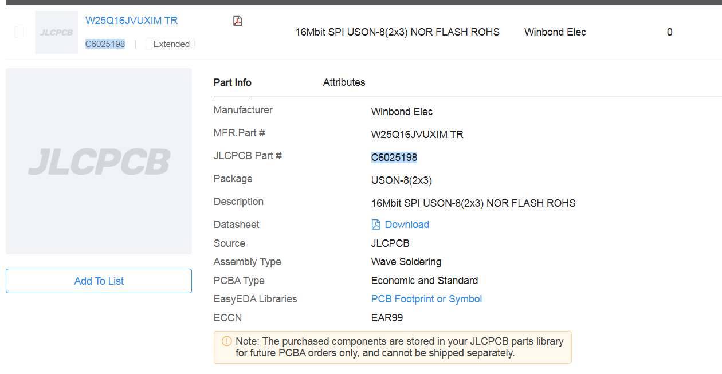Click the small JLCPCB thumbnail in the part row
Image resolution: width=722 pixels, height=374 pixels.
pos(56,33)
